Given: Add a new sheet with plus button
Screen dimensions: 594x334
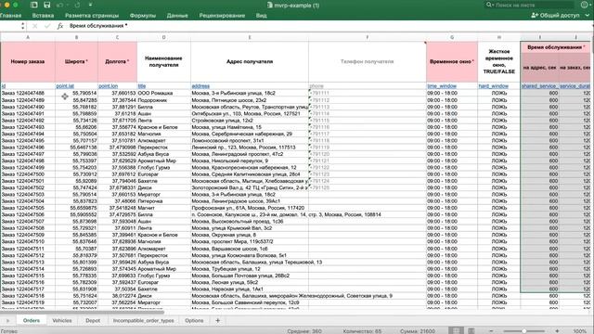Looking at the screenshot, I should coord(218,320).
